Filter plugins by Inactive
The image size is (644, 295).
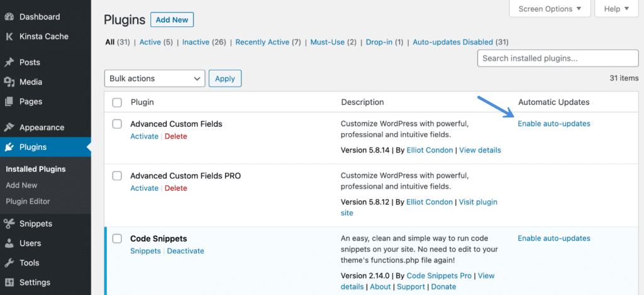pos(196,42)
